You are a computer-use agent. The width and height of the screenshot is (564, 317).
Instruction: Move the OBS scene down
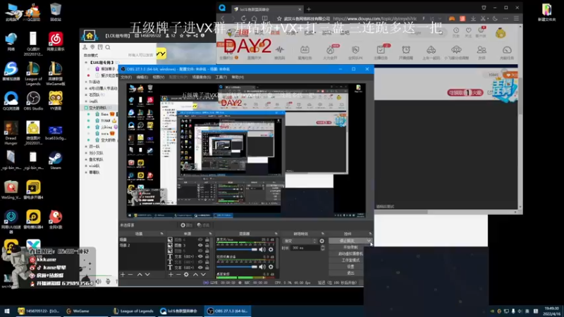click(x=147, y=275)
